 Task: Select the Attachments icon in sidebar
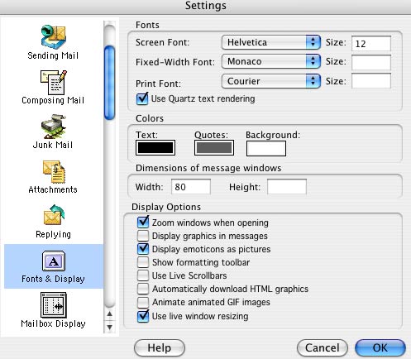click(54, 171)
